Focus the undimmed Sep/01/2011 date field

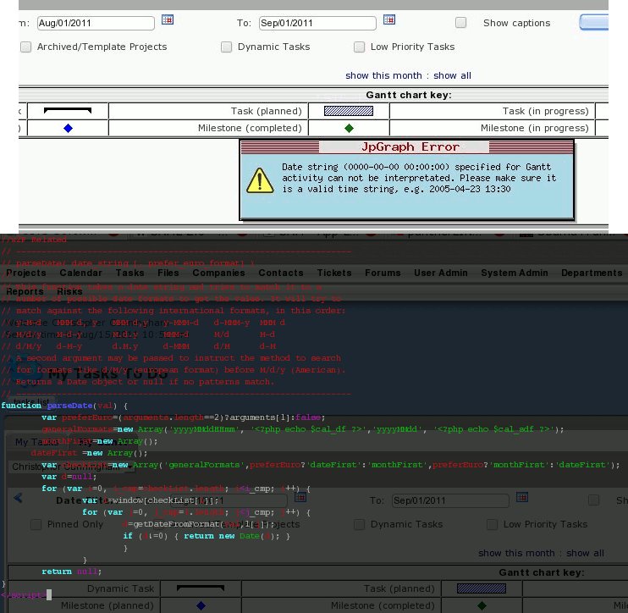pos(317,23)
